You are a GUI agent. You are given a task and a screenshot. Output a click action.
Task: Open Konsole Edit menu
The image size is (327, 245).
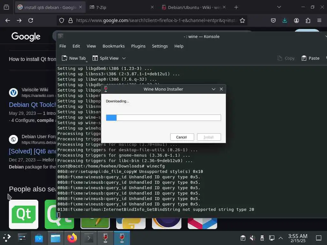point(76,46)
